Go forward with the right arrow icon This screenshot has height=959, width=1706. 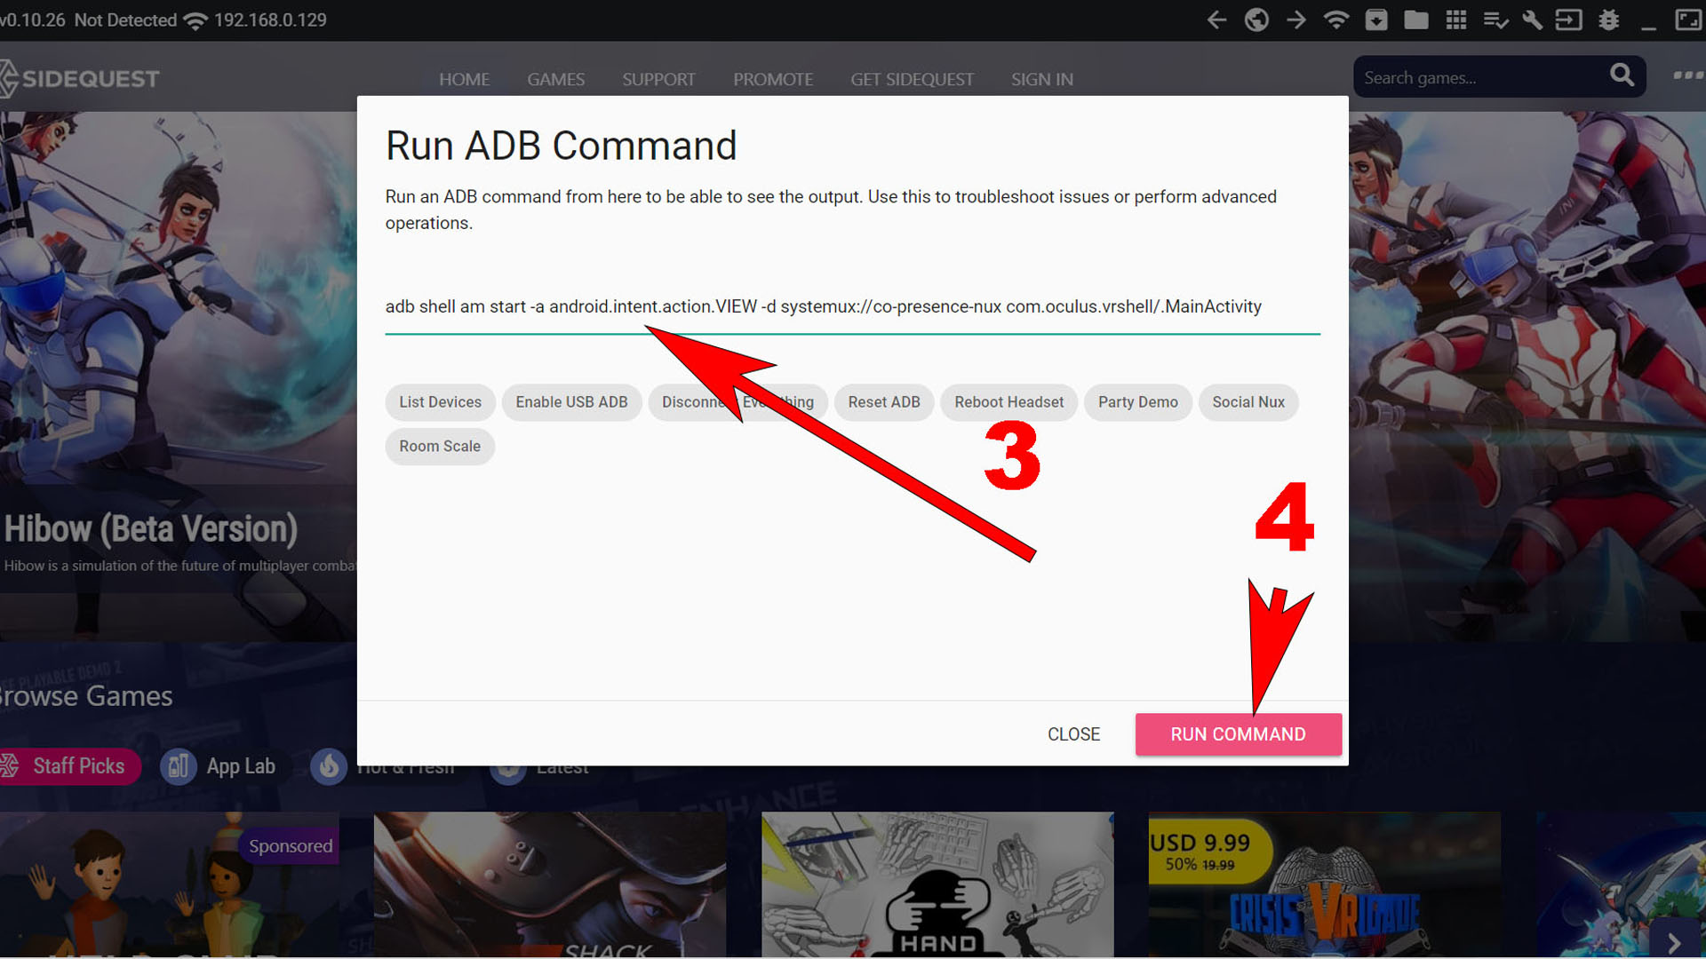[1296, 20]
